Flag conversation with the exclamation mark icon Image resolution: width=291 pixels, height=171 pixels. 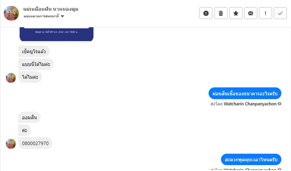[265, 13]
